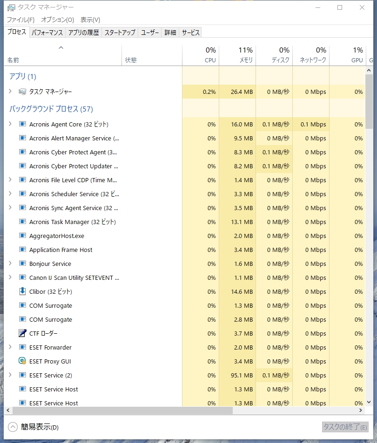Select the Application Frame Host name

[61, 250]
